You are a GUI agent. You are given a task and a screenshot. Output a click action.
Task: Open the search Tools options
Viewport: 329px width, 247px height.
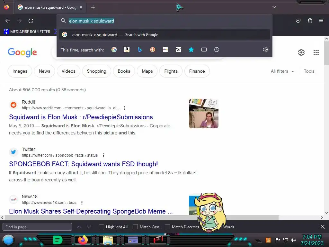tap(309, 71)
